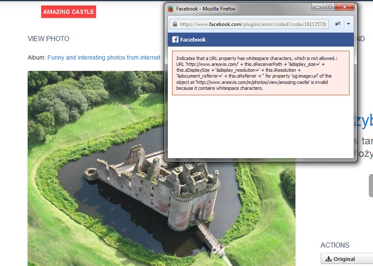373x266 pixels.
Task: Click the pink whitespace error message box
Action: 261,73
